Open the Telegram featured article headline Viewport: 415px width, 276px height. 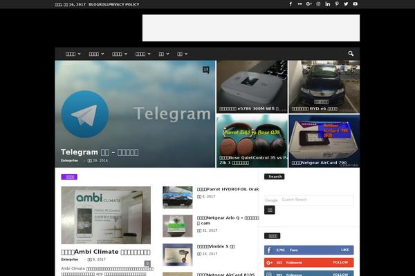(100, 152)
